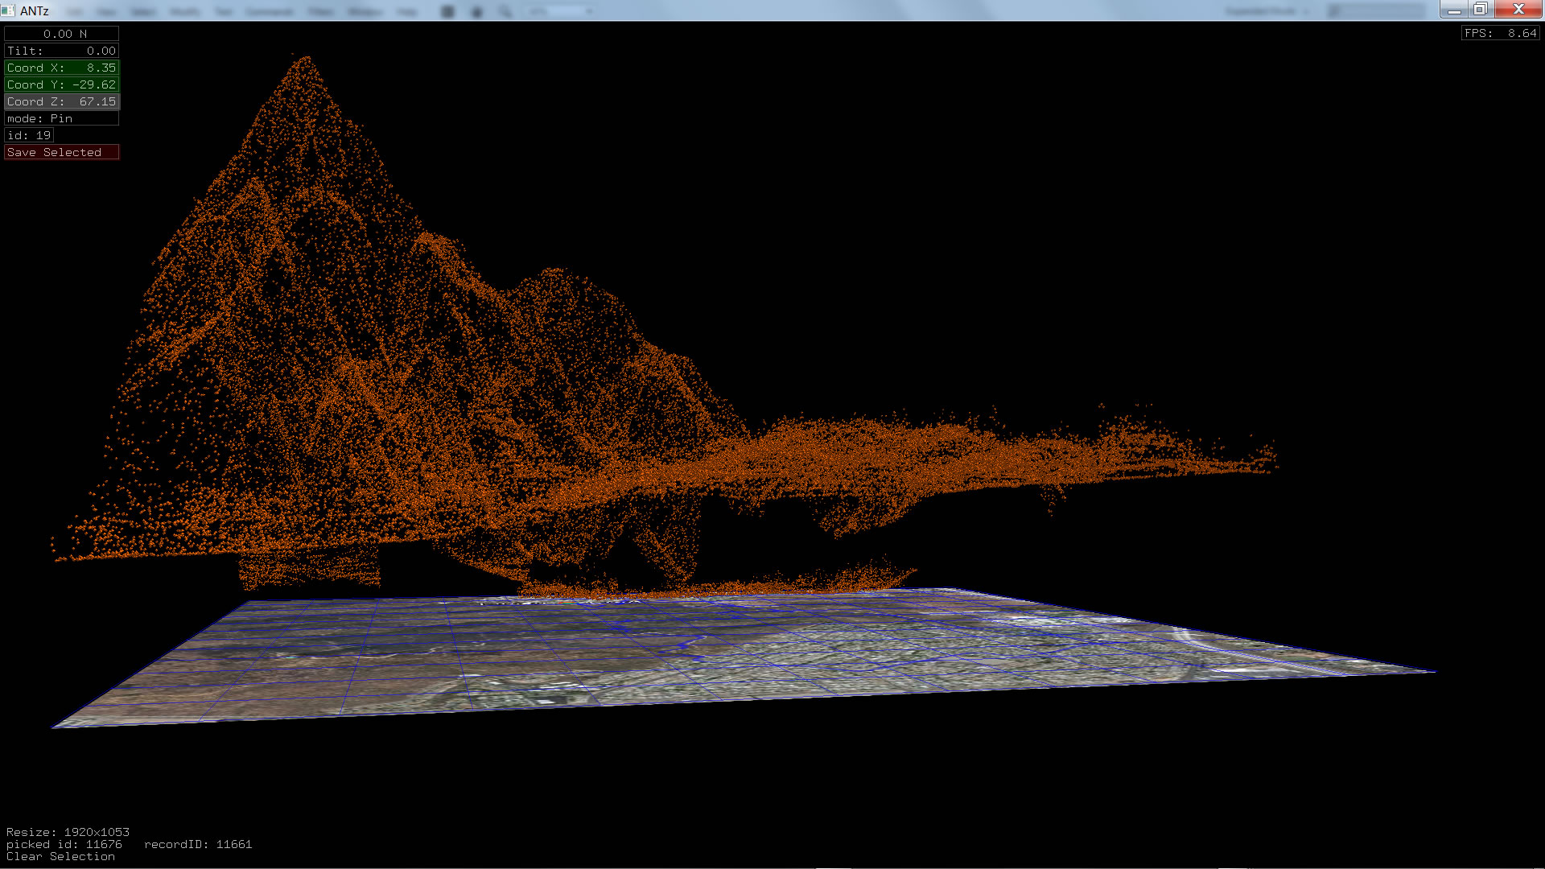Screen dimensions: 1545x869
Task: Restore down the ANTz window
Action: pyautogui.click(x=1481, y=10)
